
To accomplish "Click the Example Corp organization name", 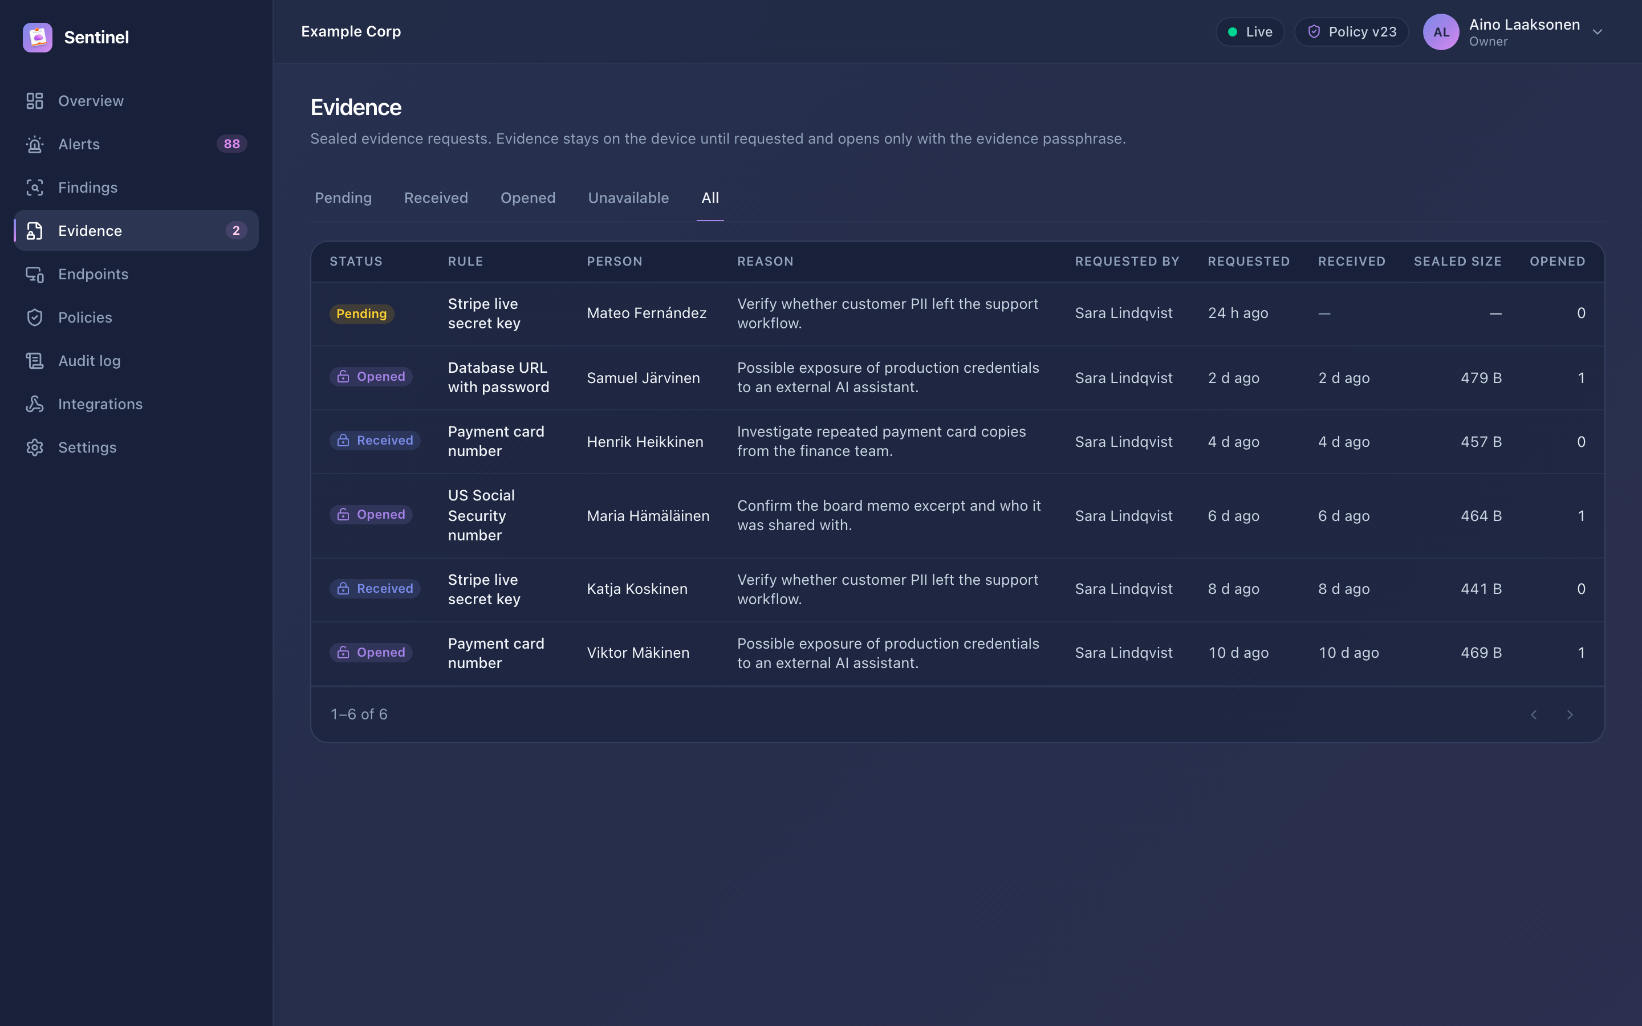I will tap(351, 31).
